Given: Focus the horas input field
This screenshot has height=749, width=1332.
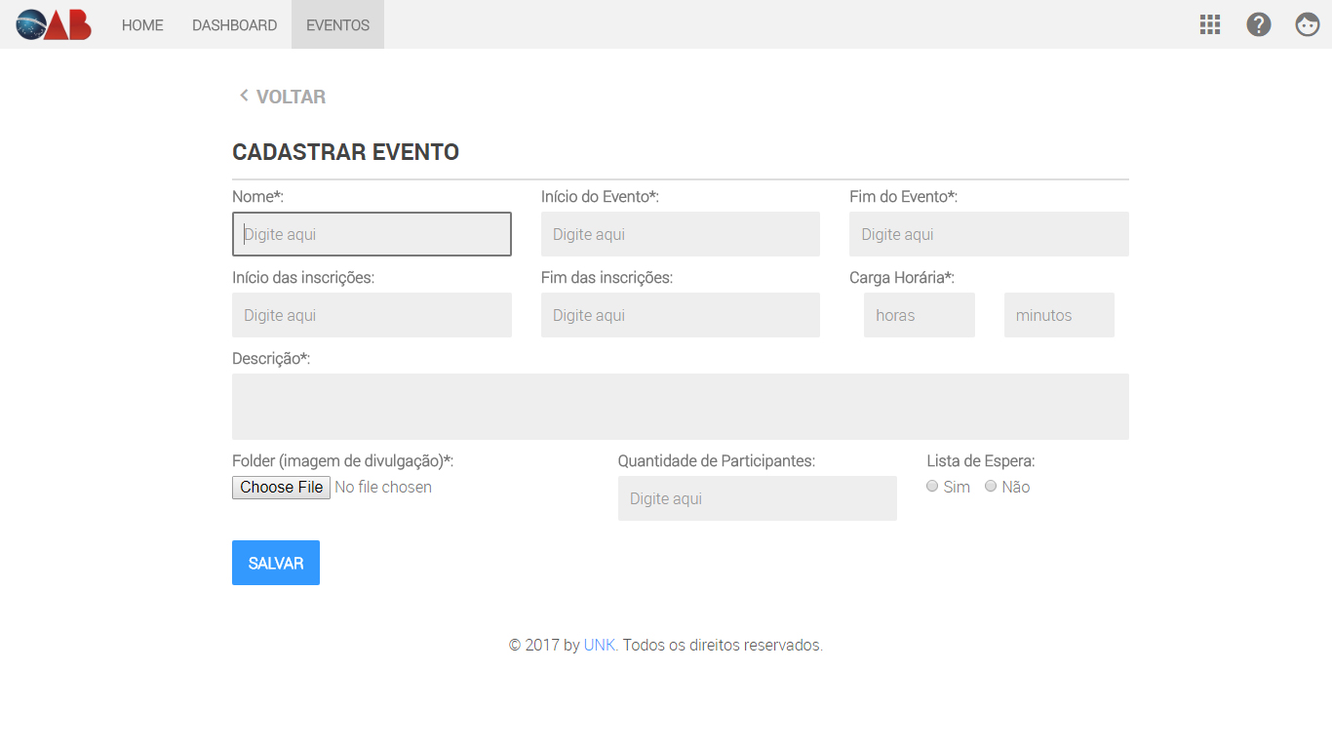Looking at the screenshot, I should tap(919, 315).
